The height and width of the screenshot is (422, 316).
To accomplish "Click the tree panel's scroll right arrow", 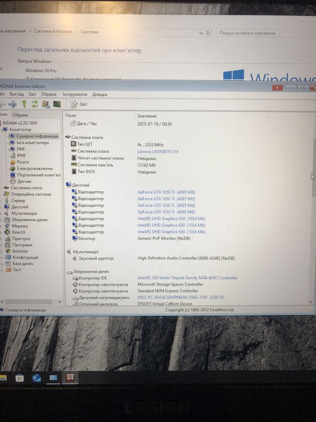I will 60,302.
